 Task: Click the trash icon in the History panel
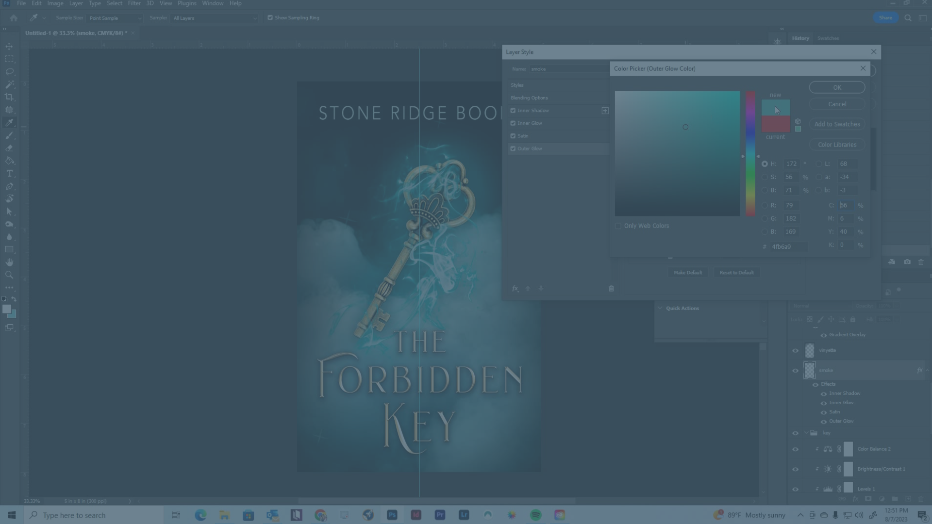921,262
